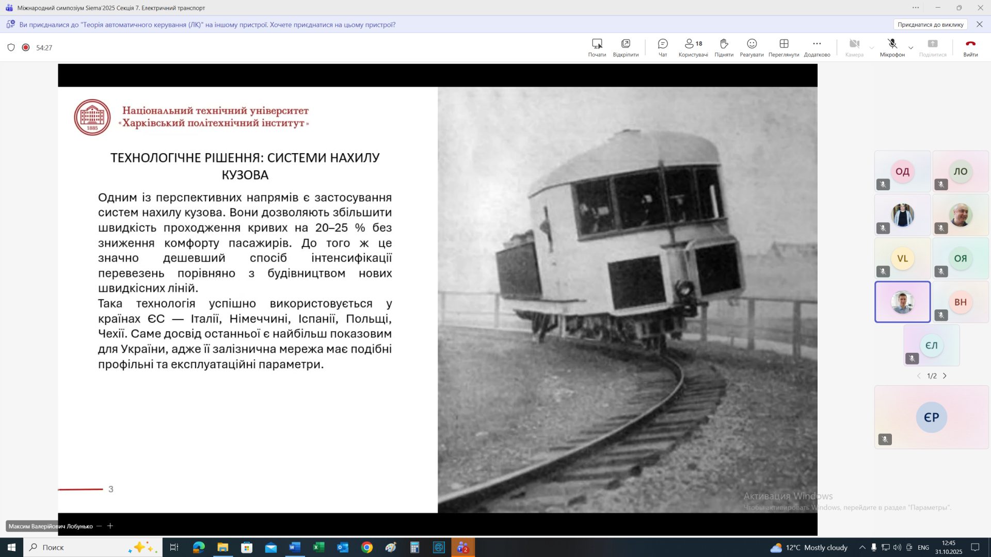Pop out shared content with Відкріпити
Screen dimensions: 991x557
626,47
